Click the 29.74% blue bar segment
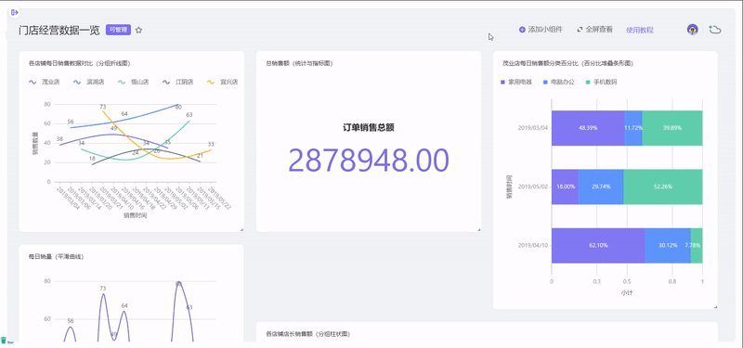This screenshot has width=743, height=348. 601,187
